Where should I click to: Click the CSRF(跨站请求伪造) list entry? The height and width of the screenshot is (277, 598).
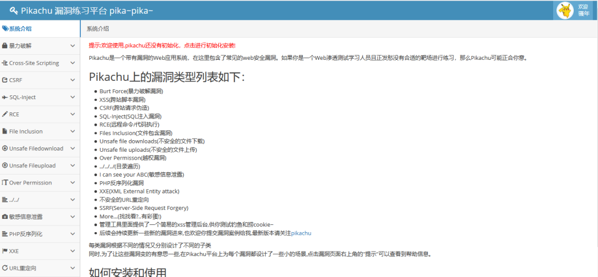coord(125,107)
